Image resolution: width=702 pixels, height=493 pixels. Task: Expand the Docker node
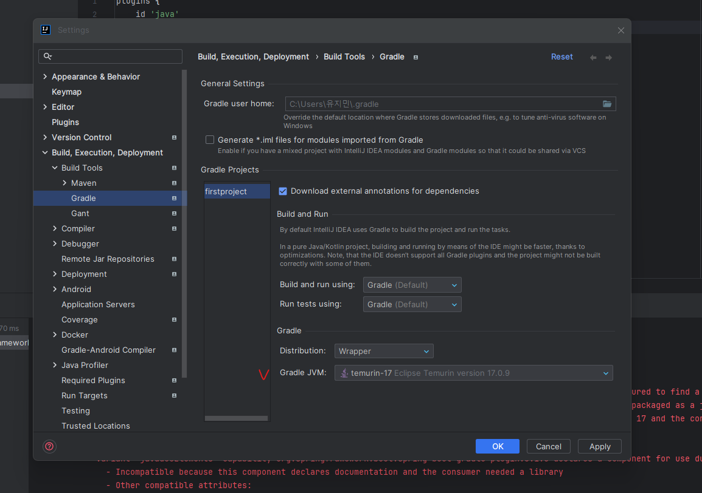pyautogui.click(x=55, y=335)
